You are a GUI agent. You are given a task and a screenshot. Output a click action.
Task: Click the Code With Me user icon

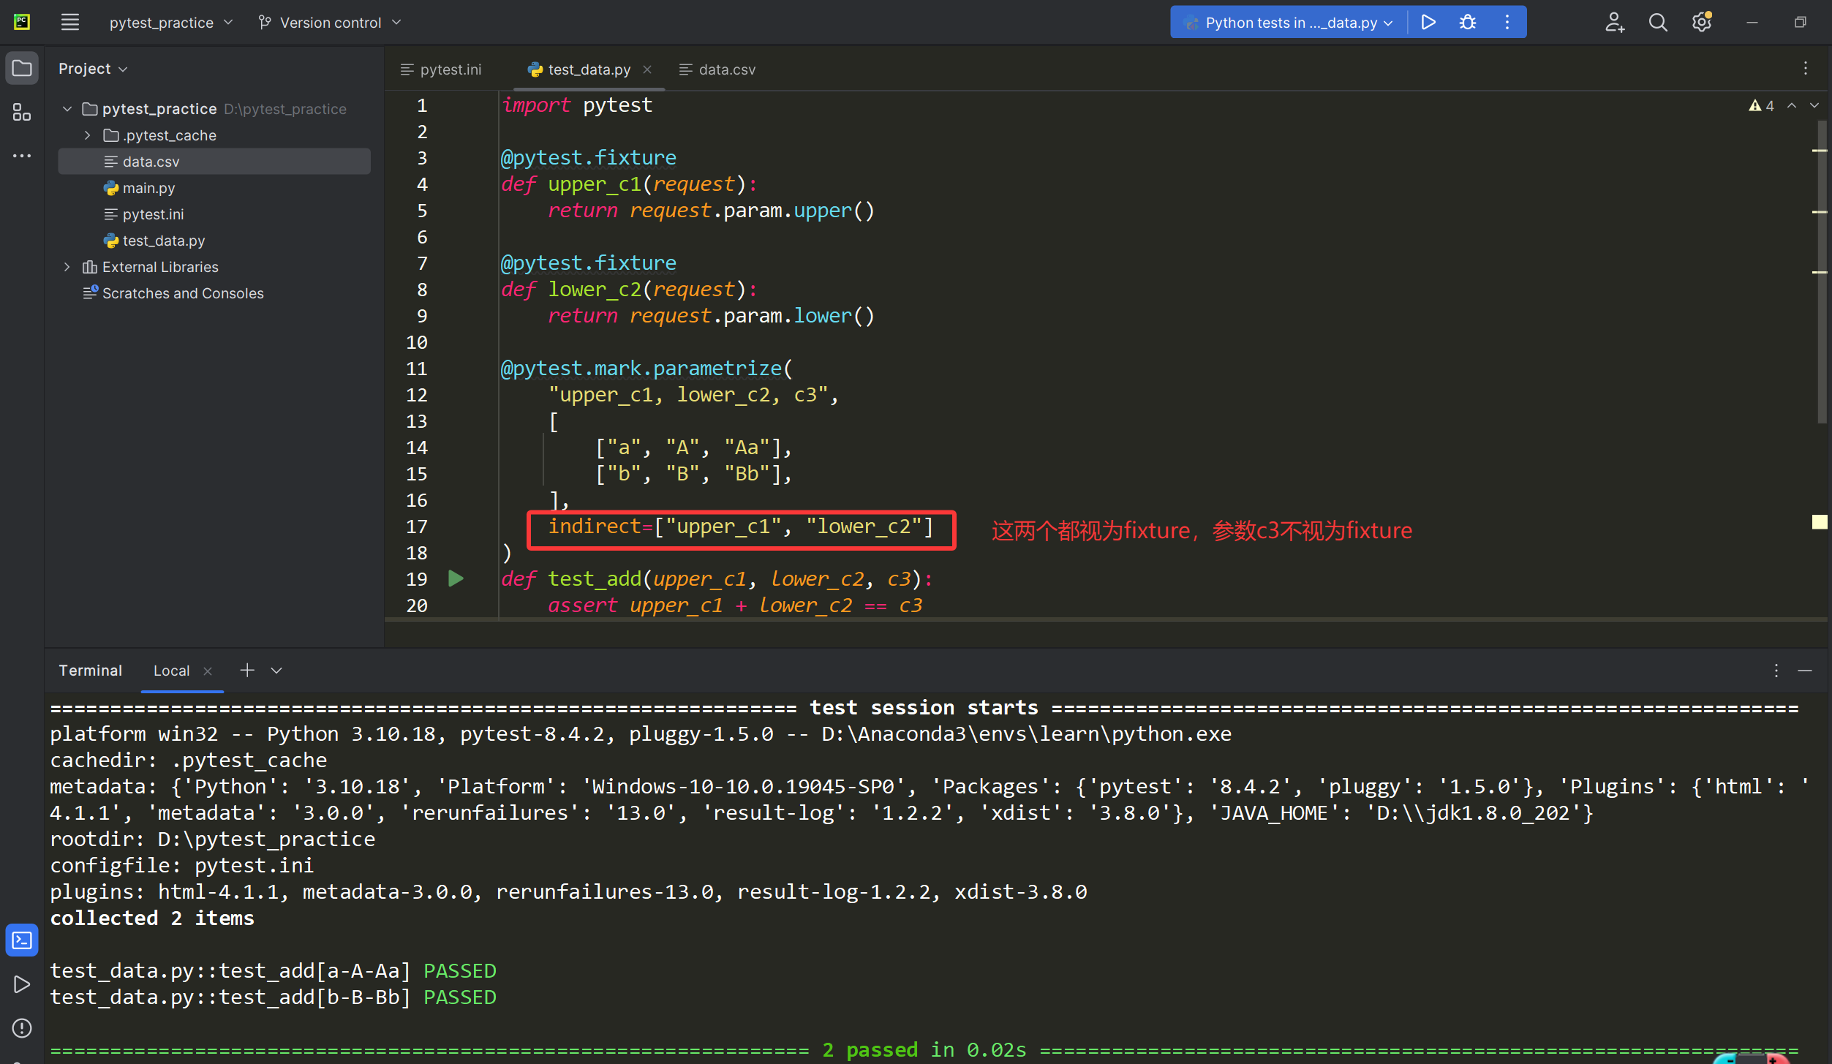[x=1614, y=23]
